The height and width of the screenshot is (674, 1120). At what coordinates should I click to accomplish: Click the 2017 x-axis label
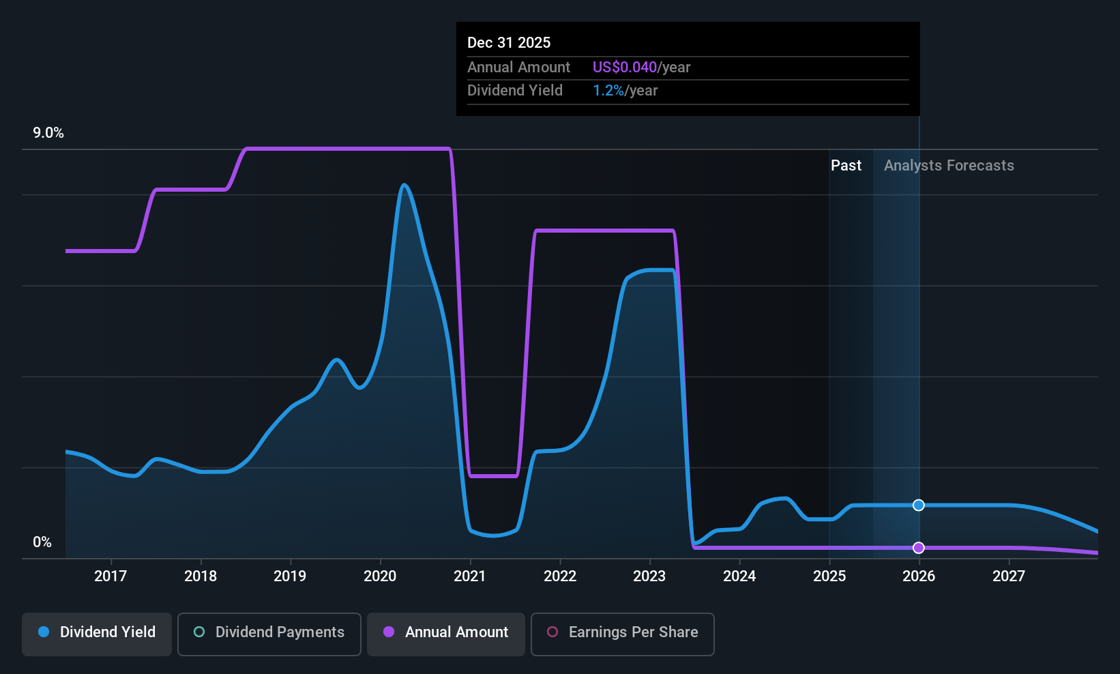point(110,576)
